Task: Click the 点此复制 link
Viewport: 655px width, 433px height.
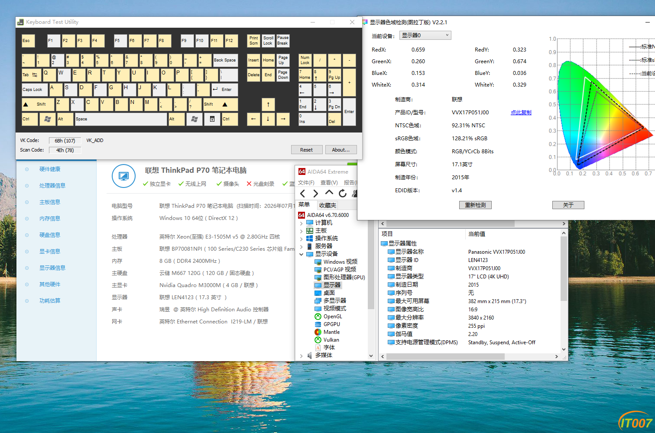Action: (x=521, y=113)
